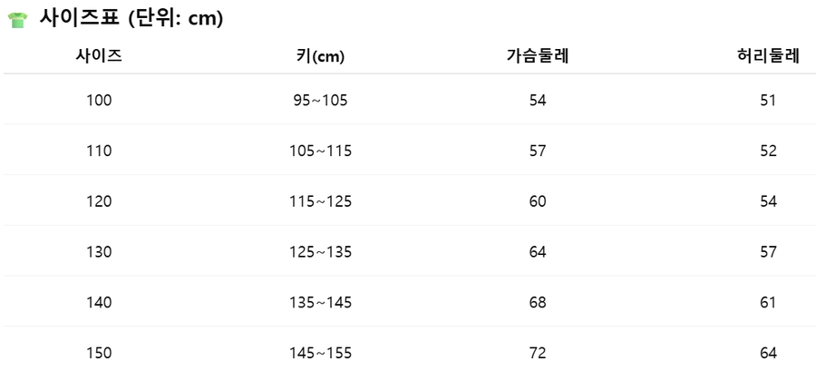The image size is (816, 390).
Task: Select the size 150 row label
Action: (x=99, y=353)
